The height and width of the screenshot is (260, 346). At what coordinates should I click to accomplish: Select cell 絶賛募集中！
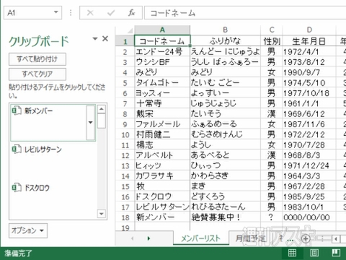(x=225, y=217)
